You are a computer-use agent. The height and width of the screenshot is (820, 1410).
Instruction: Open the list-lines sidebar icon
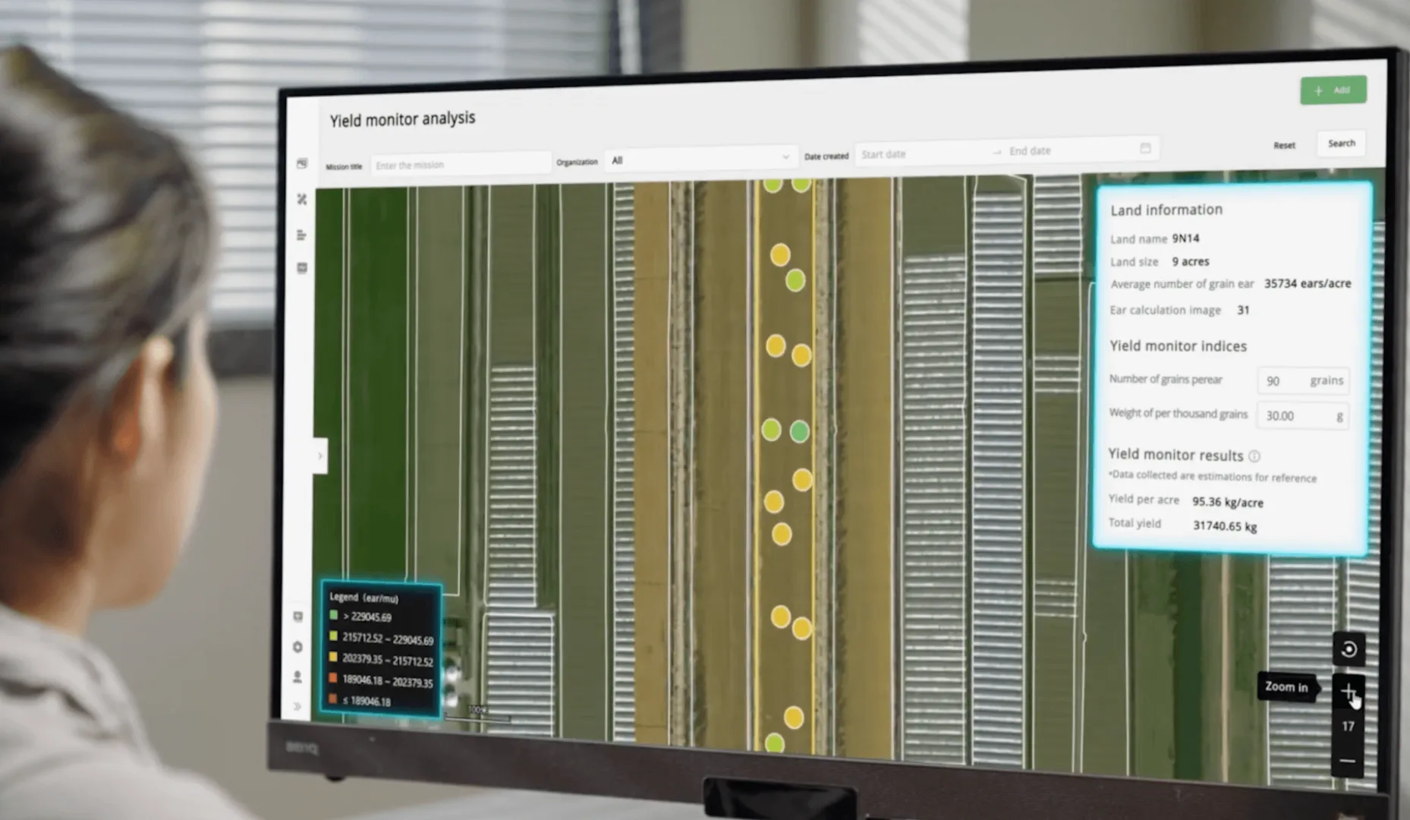(301, 235)
